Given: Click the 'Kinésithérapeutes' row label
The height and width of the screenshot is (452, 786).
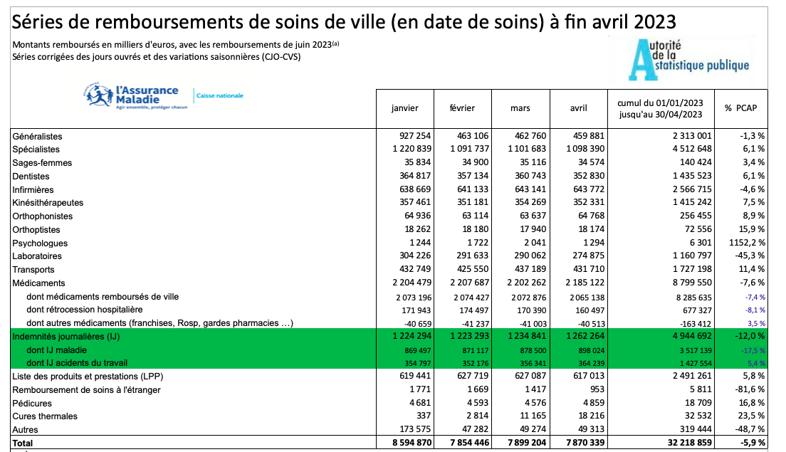Looking at the screenshot, I should [48, 203].
